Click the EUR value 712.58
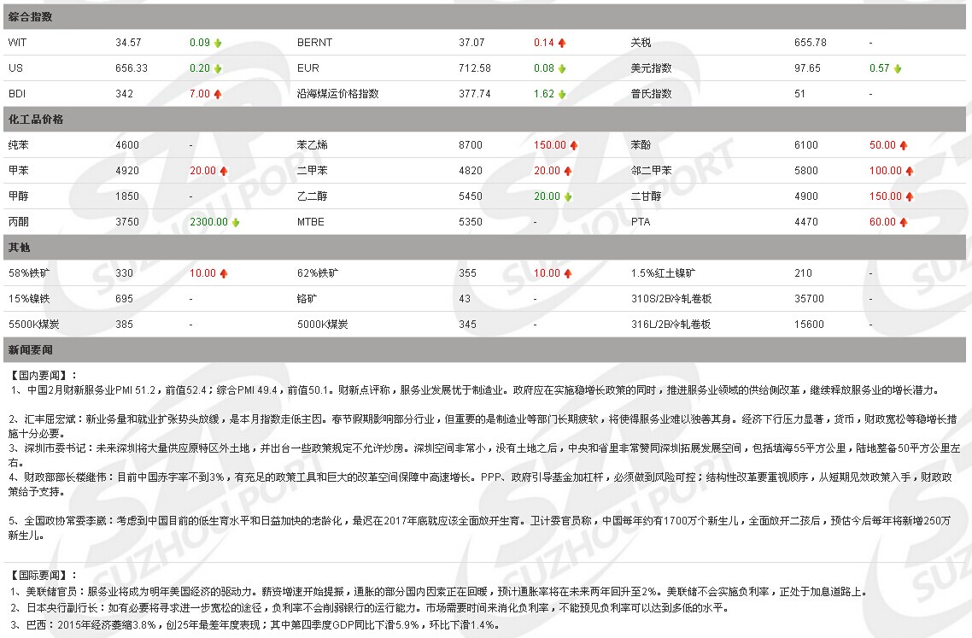 [x=475, y=68]
